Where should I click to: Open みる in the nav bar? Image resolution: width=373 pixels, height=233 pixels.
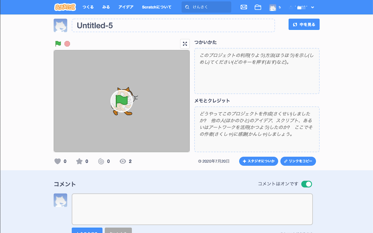[106, 7]
